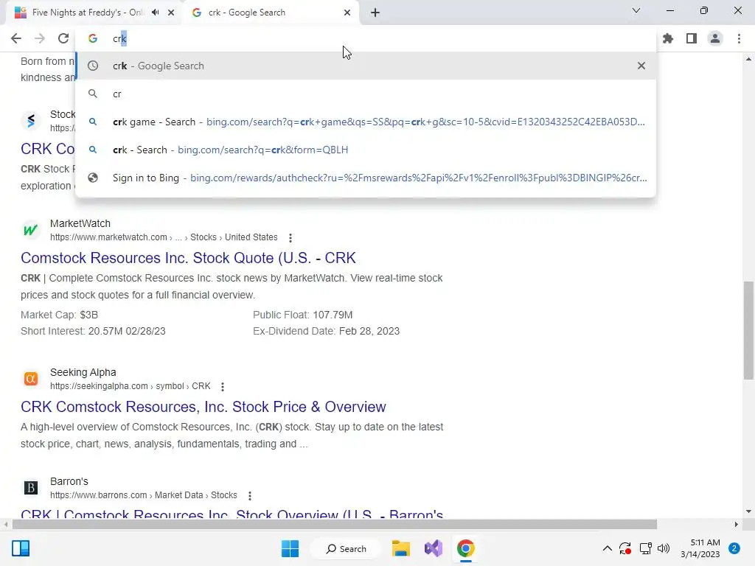Open the tab search chevron
755x566 pixels.
click(636, 10)
